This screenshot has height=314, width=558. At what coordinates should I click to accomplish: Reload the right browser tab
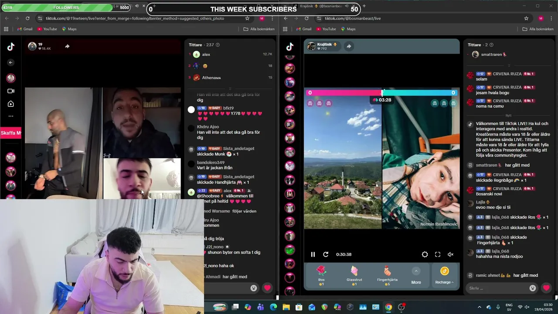tap(306, 18)
